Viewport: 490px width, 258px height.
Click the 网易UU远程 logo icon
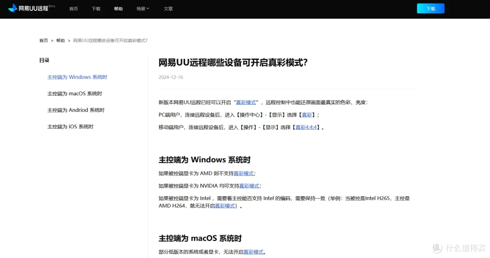coord(13,8)
